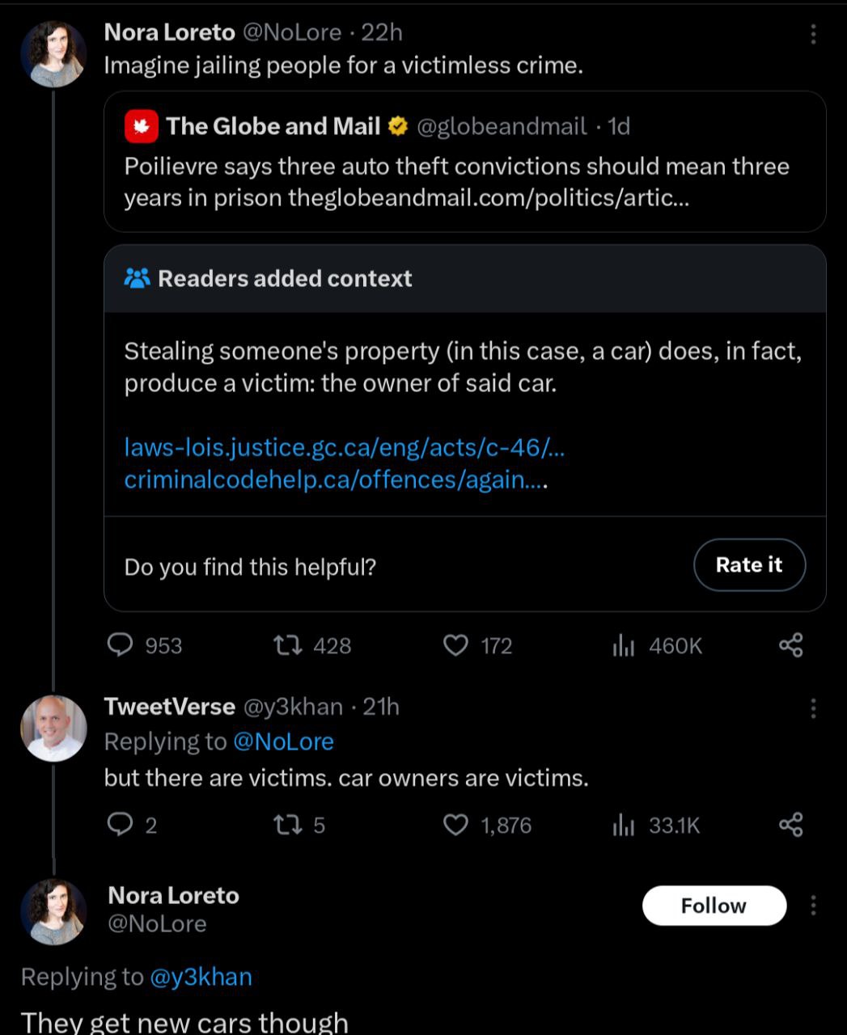Open the criminalcodehelp.ca link
The height and width of the screenshot is (1035, 847).
point(335,480)
